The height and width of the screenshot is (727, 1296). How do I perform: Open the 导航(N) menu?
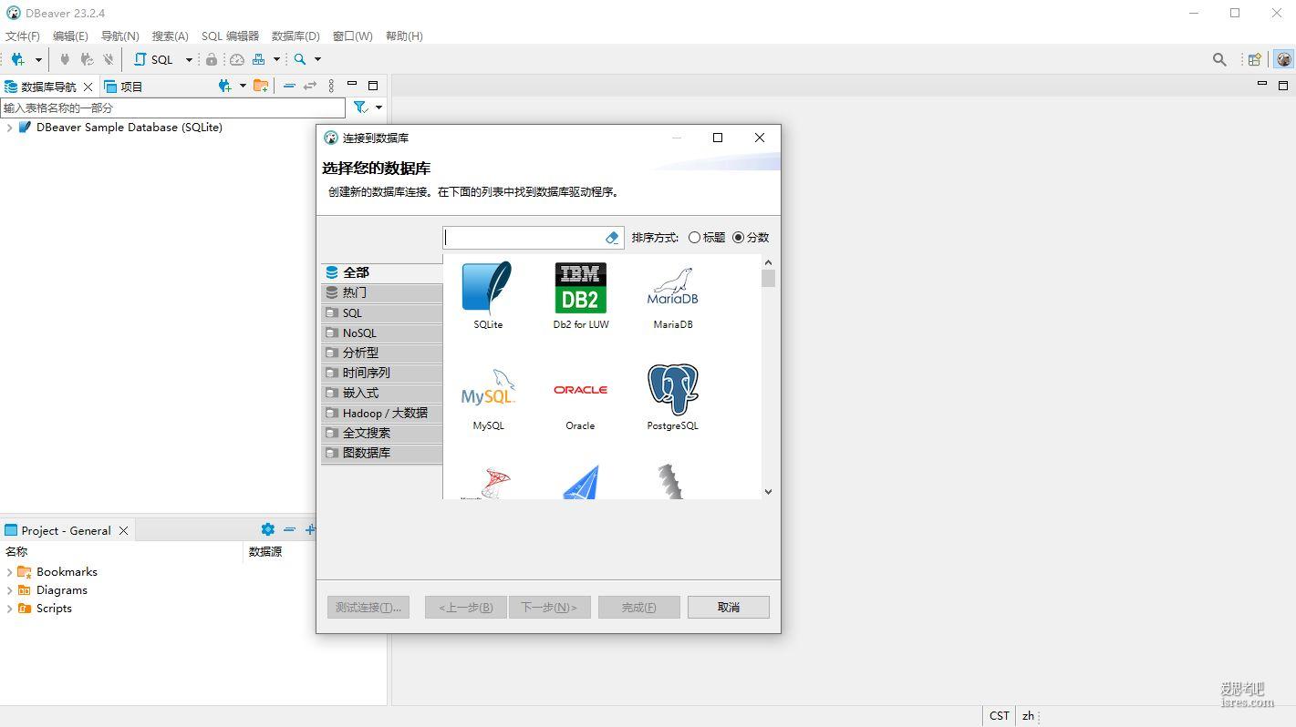coord(119,36)
